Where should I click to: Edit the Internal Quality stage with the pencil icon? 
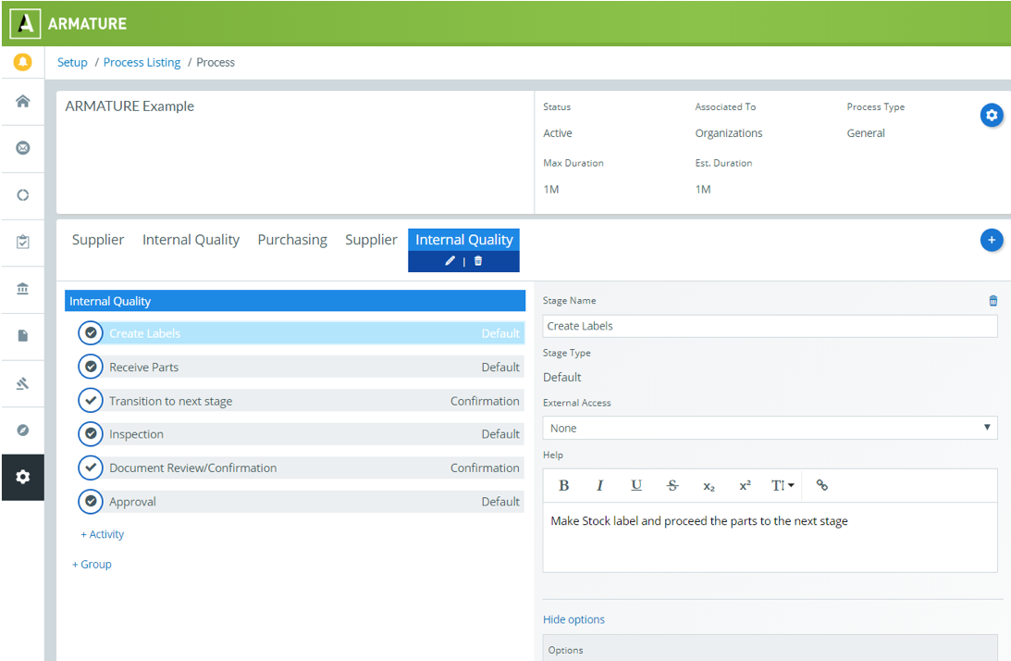click(x=450, y=262)
